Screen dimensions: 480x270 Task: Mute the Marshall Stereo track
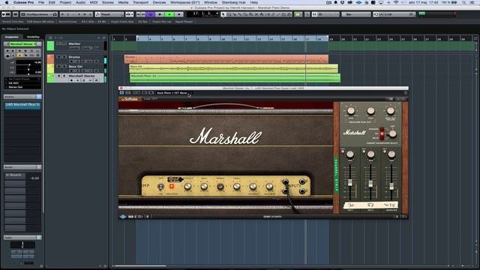58,76
